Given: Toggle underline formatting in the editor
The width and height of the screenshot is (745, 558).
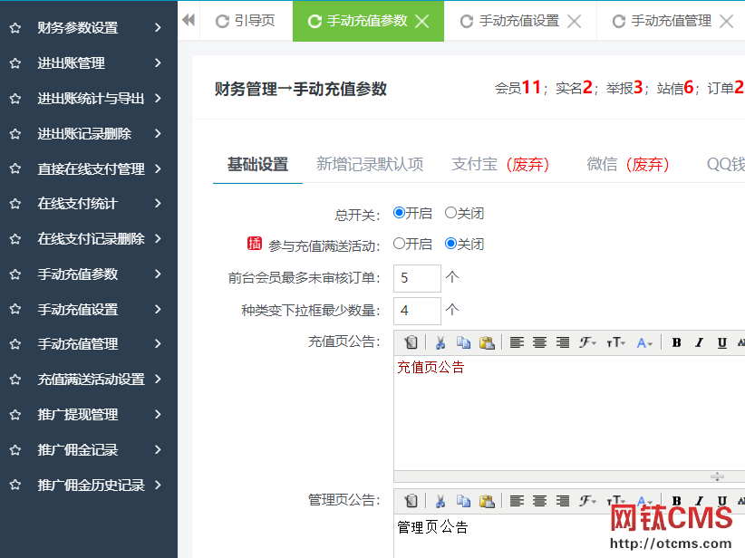Looking at the screenshot, I should click(721, 343).
